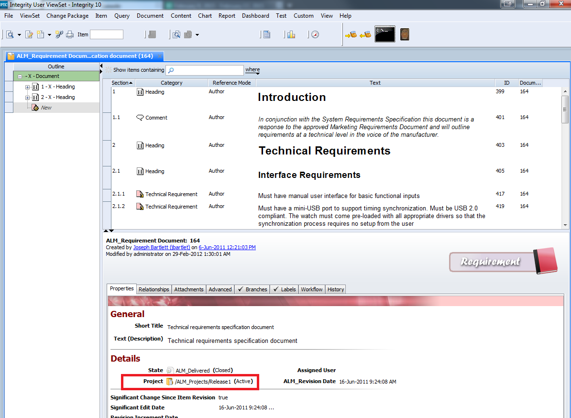Switch to the Workflow tab

pos(311,289)
